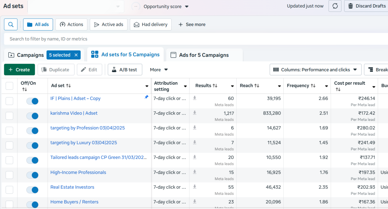Click sort arrows next to Reach header
Image resolution: width=388 pixels, height=209 pixels.
click(x=257, y=86)
